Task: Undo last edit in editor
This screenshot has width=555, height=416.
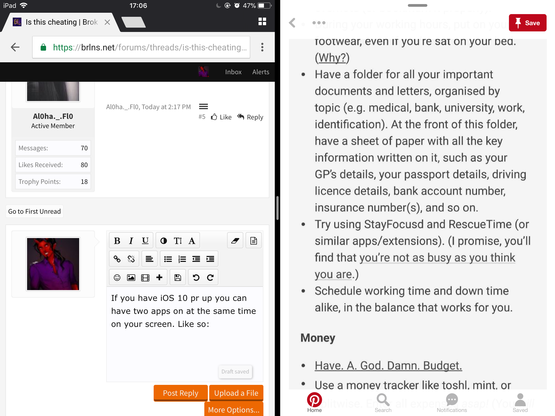Action: click(x=196, y=277)
